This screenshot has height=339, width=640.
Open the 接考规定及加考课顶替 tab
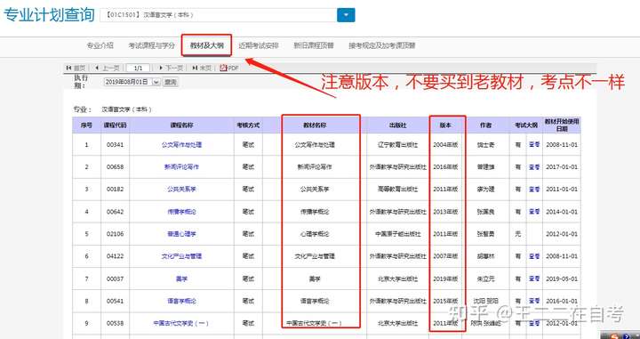[x=381, y=45]
